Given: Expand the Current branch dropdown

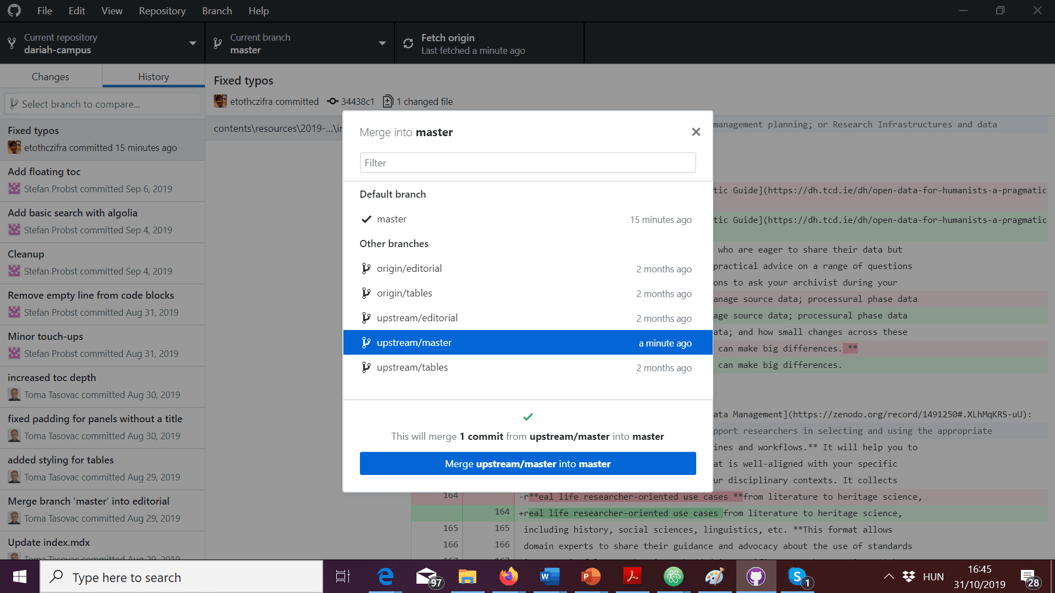Looking at the screenshot, I should [x=299, y=43].
